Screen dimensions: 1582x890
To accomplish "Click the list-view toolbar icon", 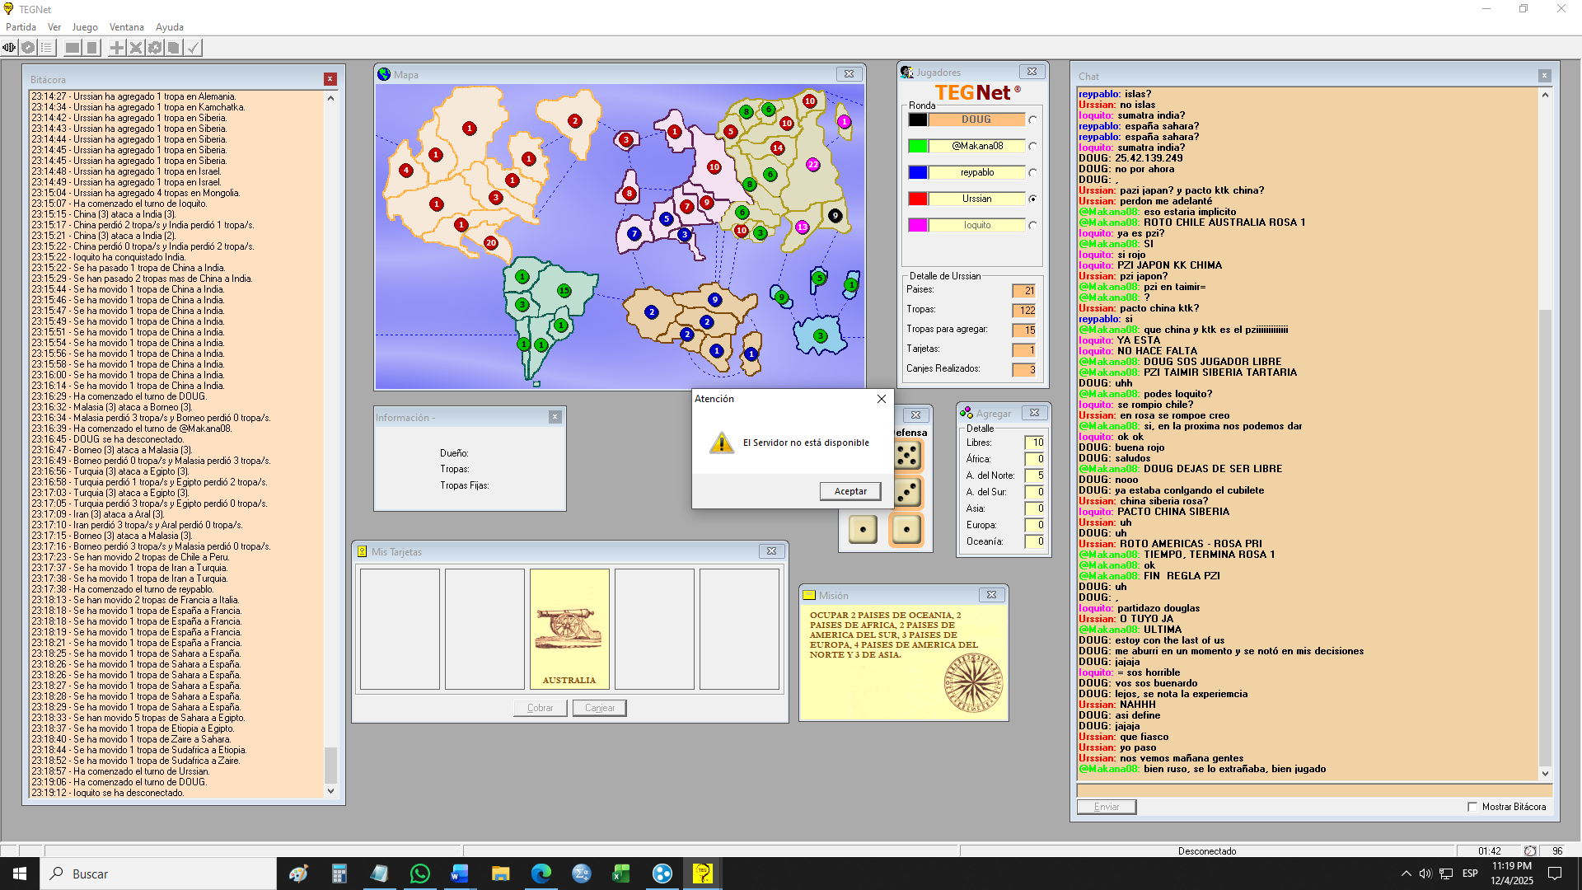I will [47, 48].
